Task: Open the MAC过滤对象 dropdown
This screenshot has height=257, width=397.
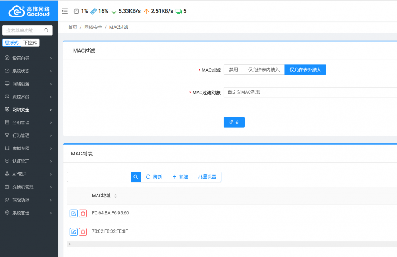Action: pyautogui.click(x=310, y=92)
